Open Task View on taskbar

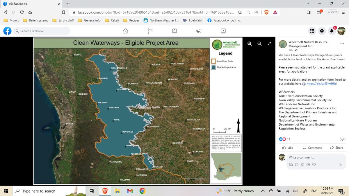tap(92, 191)
